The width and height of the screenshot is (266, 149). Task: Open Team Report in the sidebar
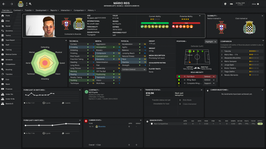click(11, 40)
